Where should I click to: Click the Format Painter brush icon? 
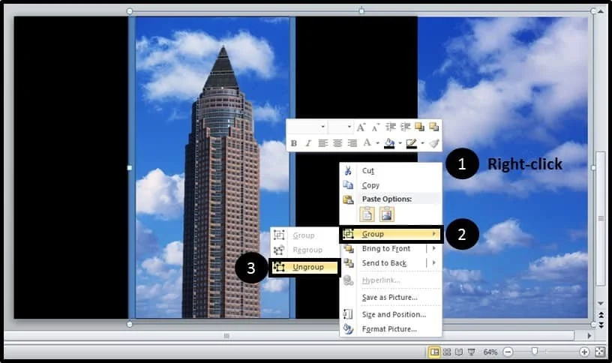click(434, 143)
